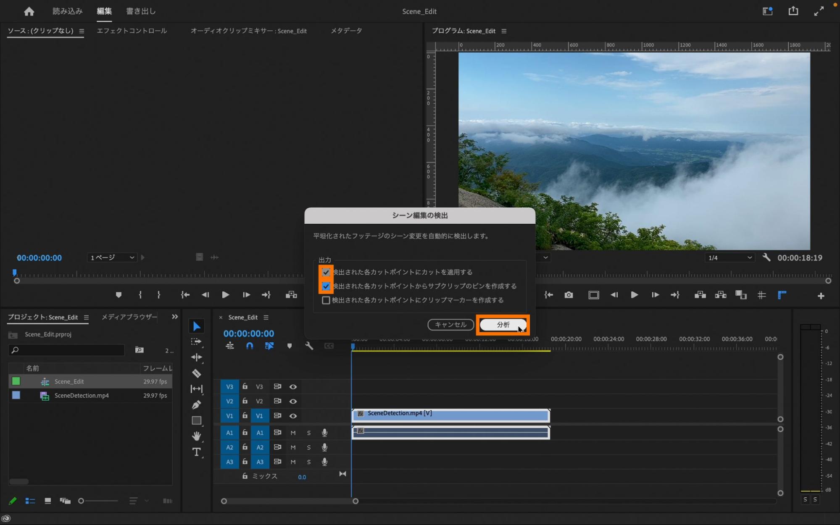Image resolution: width=840 pixels, height=525 pixels.
Task: Select the SceneDetection.mp4 video clip in timeline
Action: point(450,415)
